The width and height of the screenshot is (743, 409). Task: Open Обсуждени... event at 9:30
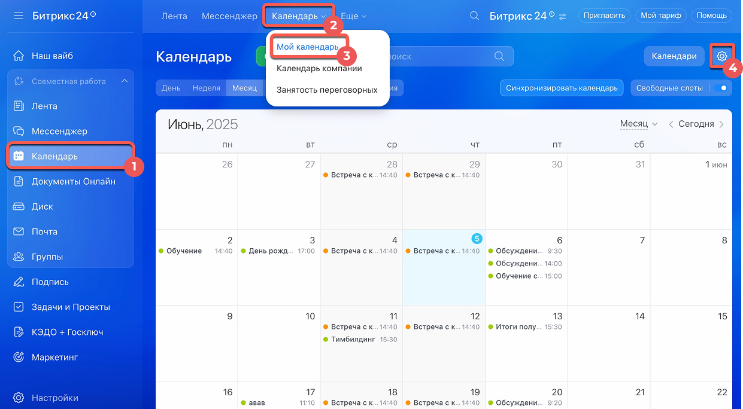pos(525,251)
